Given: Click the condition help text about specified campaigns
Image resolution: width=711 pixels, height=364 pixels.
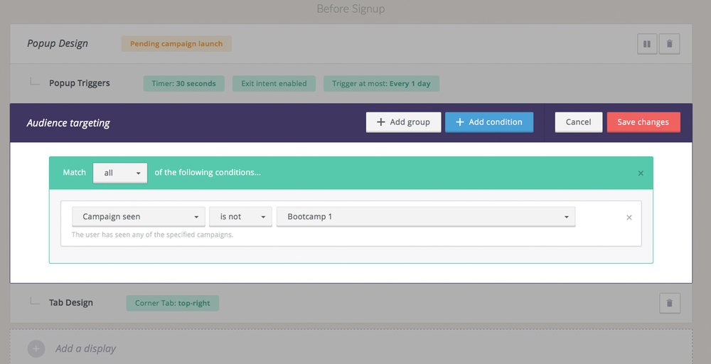Looking at the screenshot, I should point(152,235).
